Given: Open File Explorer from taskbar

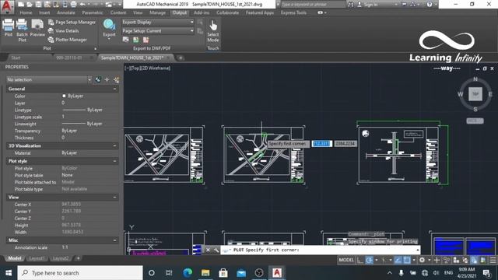Looking at the screenshot, I should coord(205,273).
